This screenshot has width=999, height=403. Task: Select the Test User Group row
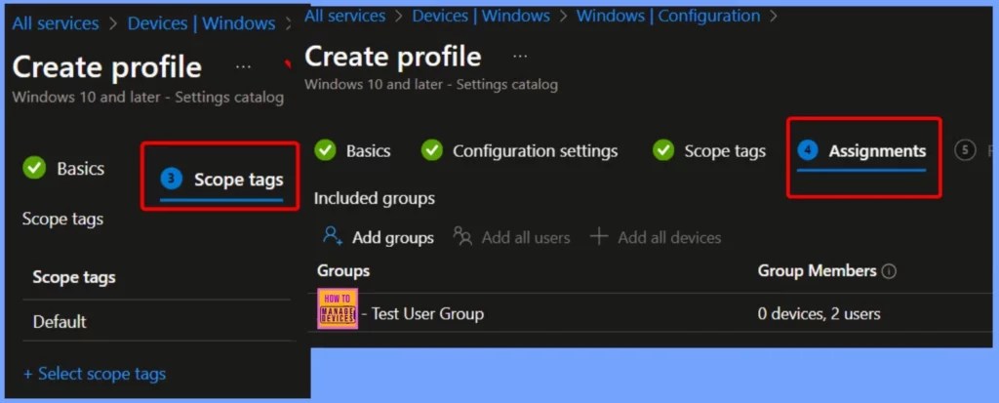point(650,313)
